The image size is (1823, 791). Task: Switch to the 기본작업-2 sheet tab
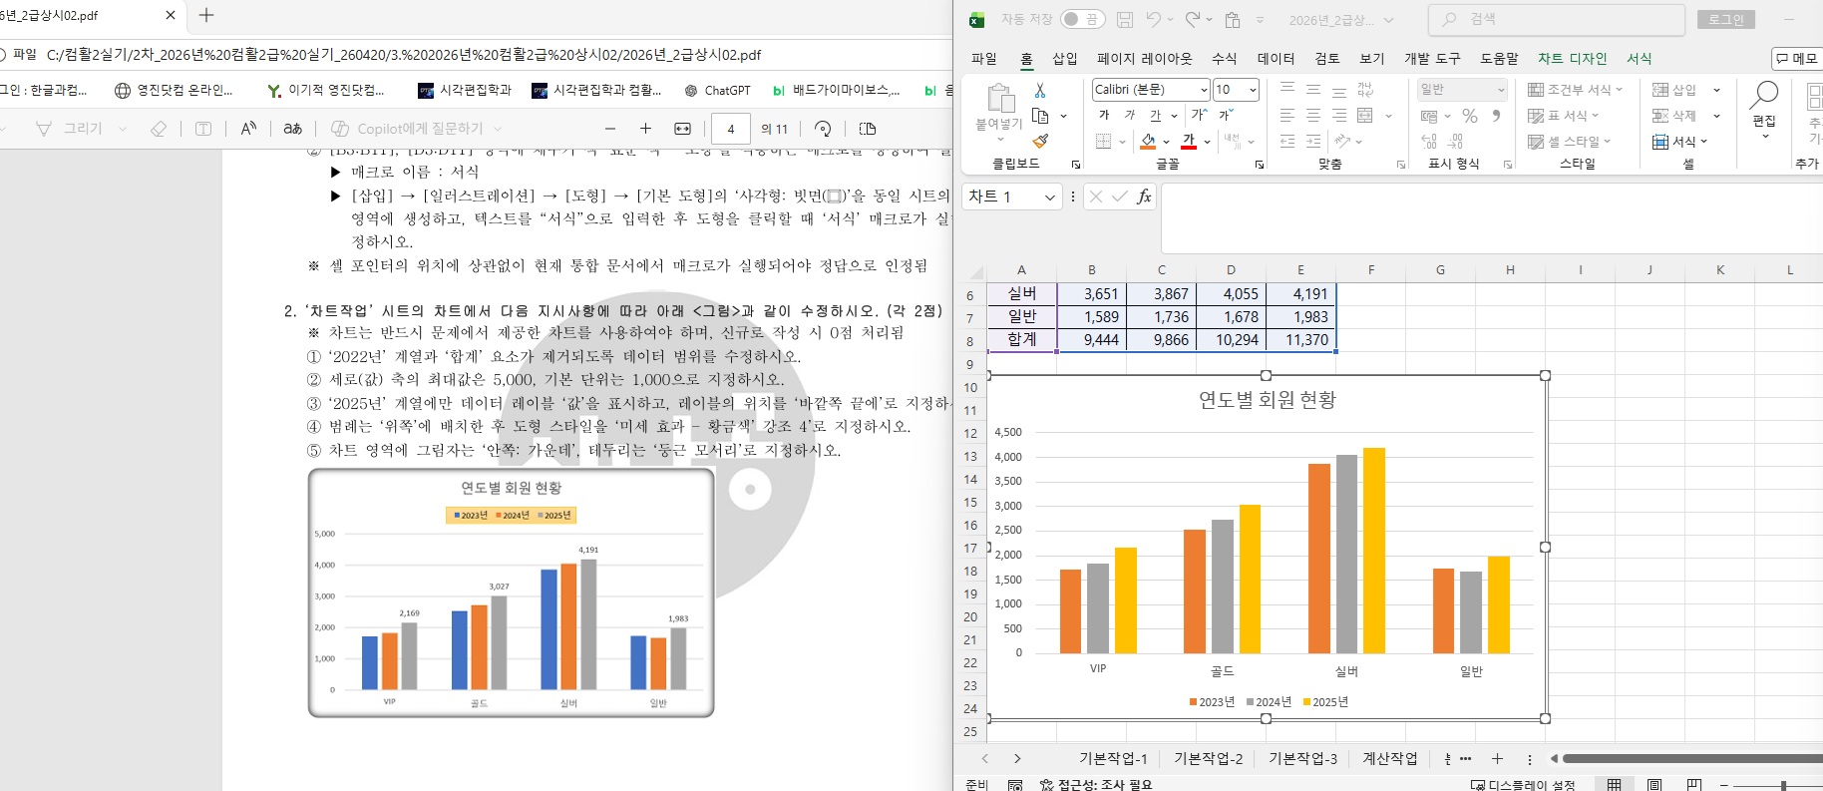point(1208,758)
